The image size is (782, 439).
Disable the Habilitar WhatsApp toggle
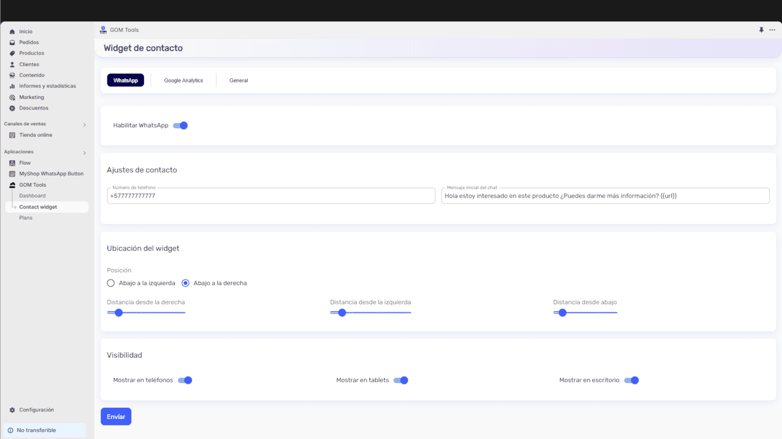180,125
